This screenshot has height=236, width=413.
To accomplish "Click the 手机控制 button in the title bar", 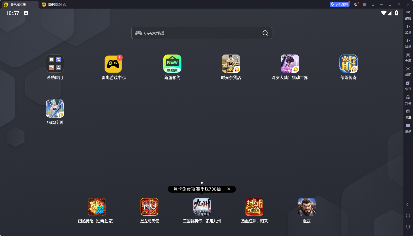I will click(340, 4).
